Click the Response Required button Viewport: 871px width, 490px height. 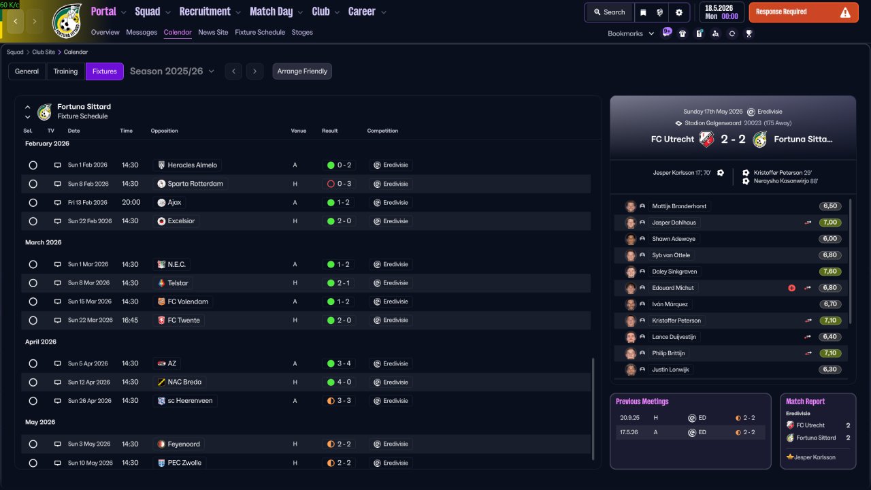point(804,12)
